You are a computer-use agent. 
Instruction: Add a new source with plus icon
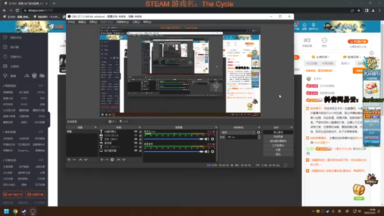102,160
